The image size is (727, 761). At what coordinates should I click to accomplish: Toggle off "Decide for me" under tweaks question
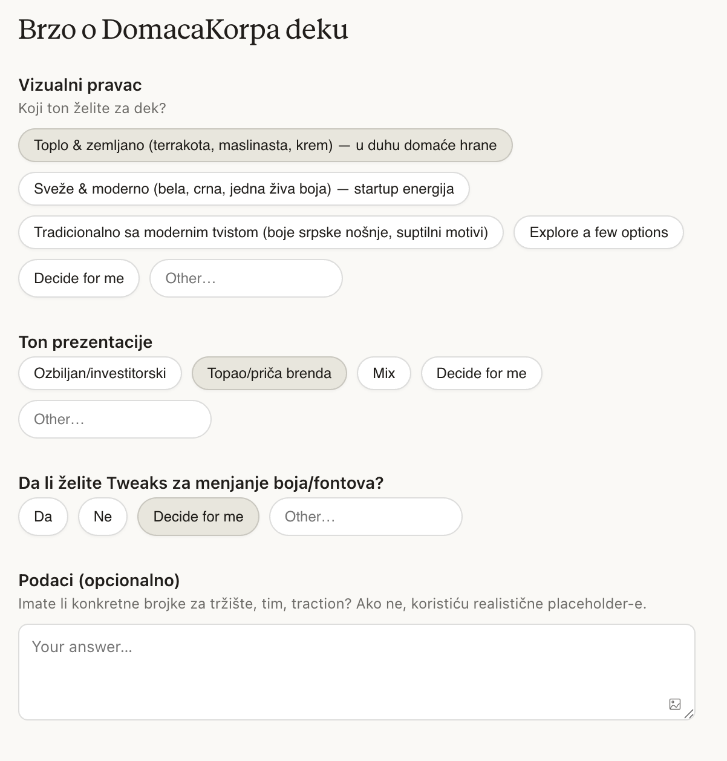coord(198,517)
